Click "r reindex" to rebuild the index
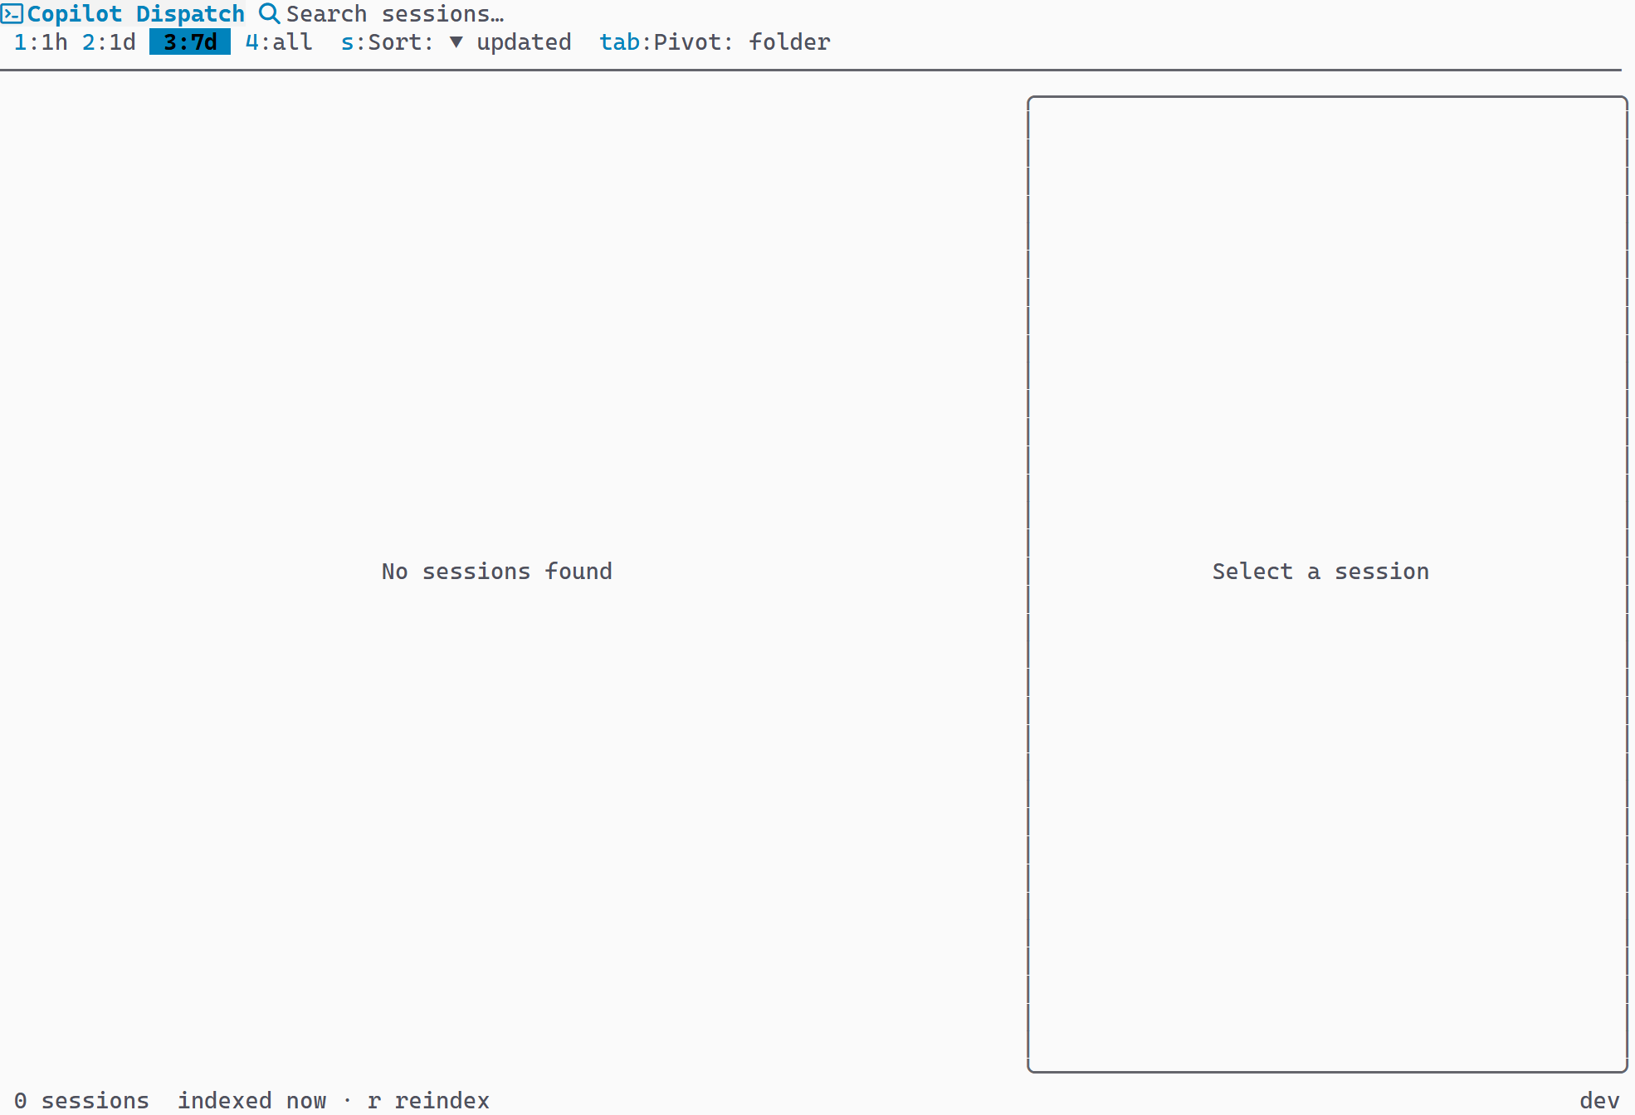 (x=429, y=1100)
